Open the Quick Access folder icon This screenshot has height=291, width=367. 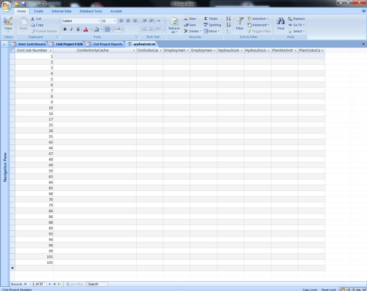tap(17, 4)
